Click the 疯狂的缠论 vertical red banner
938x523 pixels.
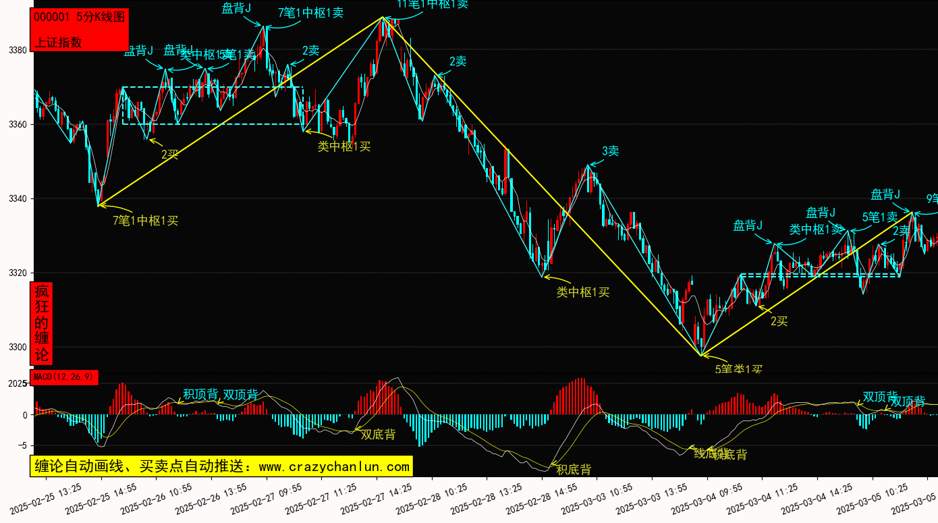pos(42,323)
